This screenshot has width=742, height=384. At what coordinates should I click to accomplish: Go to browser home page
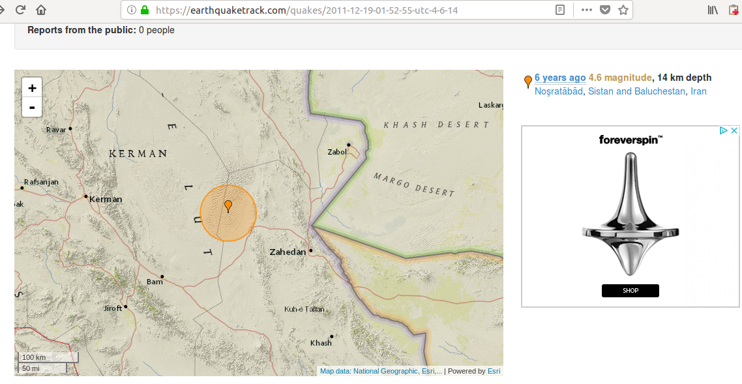tap(41, 10)
